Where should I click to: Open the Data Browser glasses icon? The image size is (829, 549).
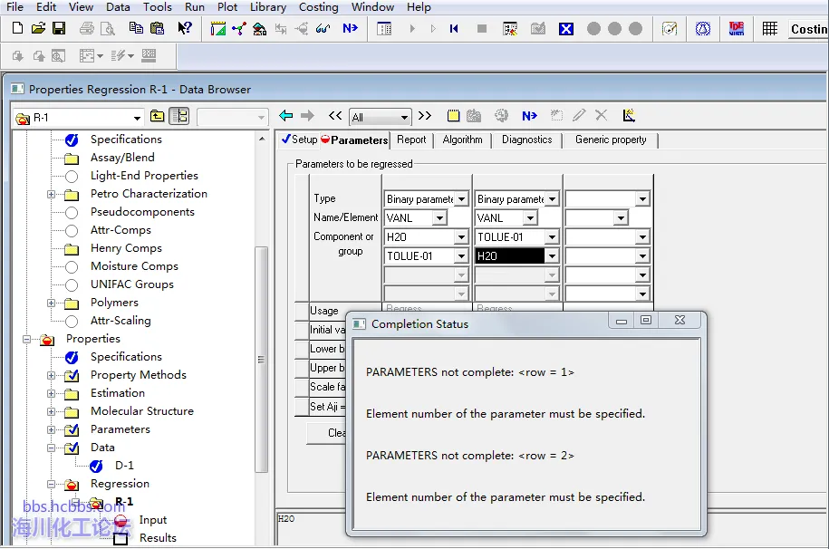pos(323,29)
